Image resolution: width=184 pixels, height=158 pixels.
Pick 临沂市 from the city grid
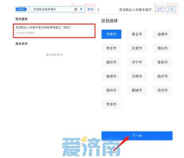point(163,76)
